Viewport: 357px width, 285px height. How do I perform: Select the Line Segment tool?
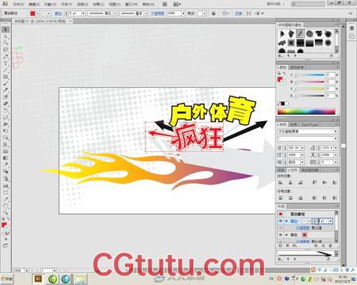pos(6,70)
